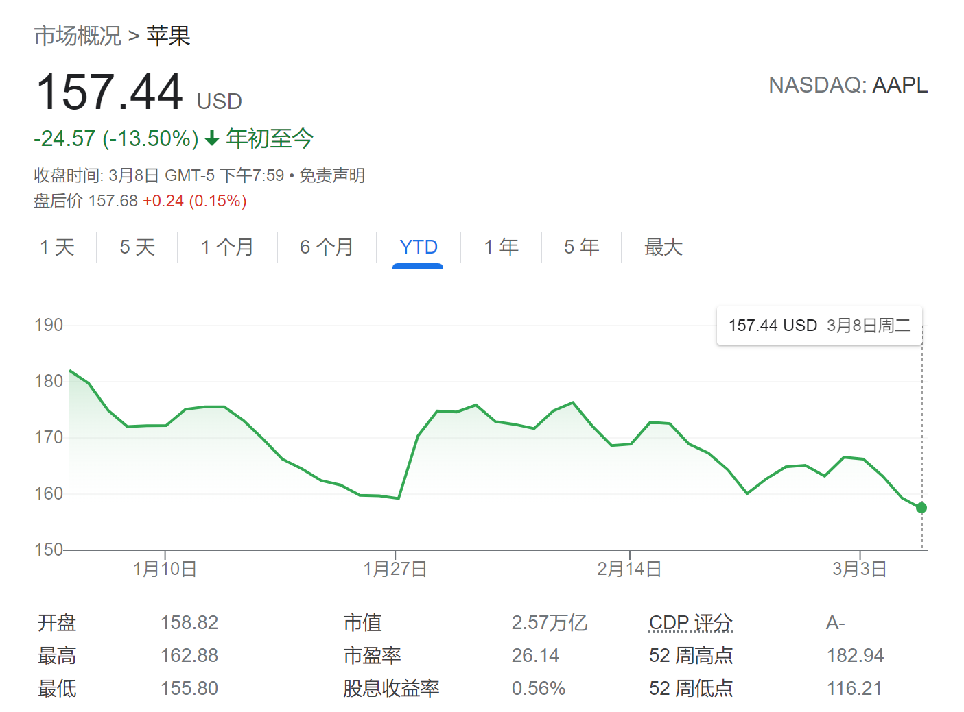Click the 170 y-axis label
This screenshot has height=712, width=964.
(x=49, y=437)
